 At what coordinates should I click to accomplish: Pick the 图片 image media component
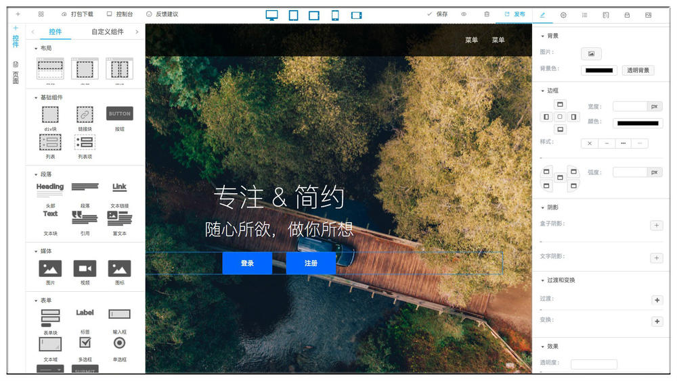[50, 268]
